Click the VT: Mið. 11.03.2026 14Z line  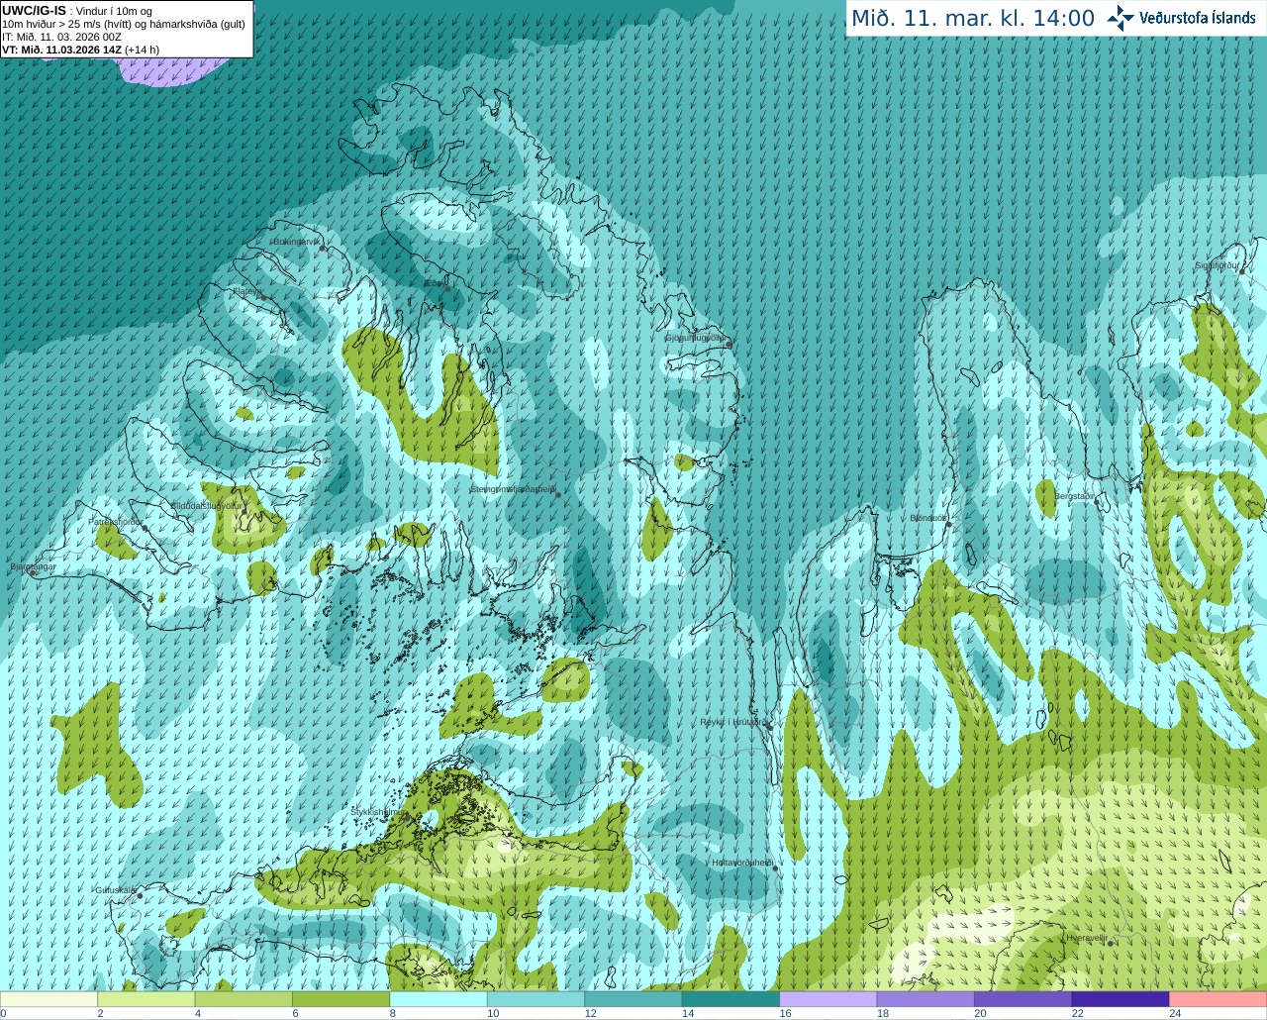tap(80, 50)
